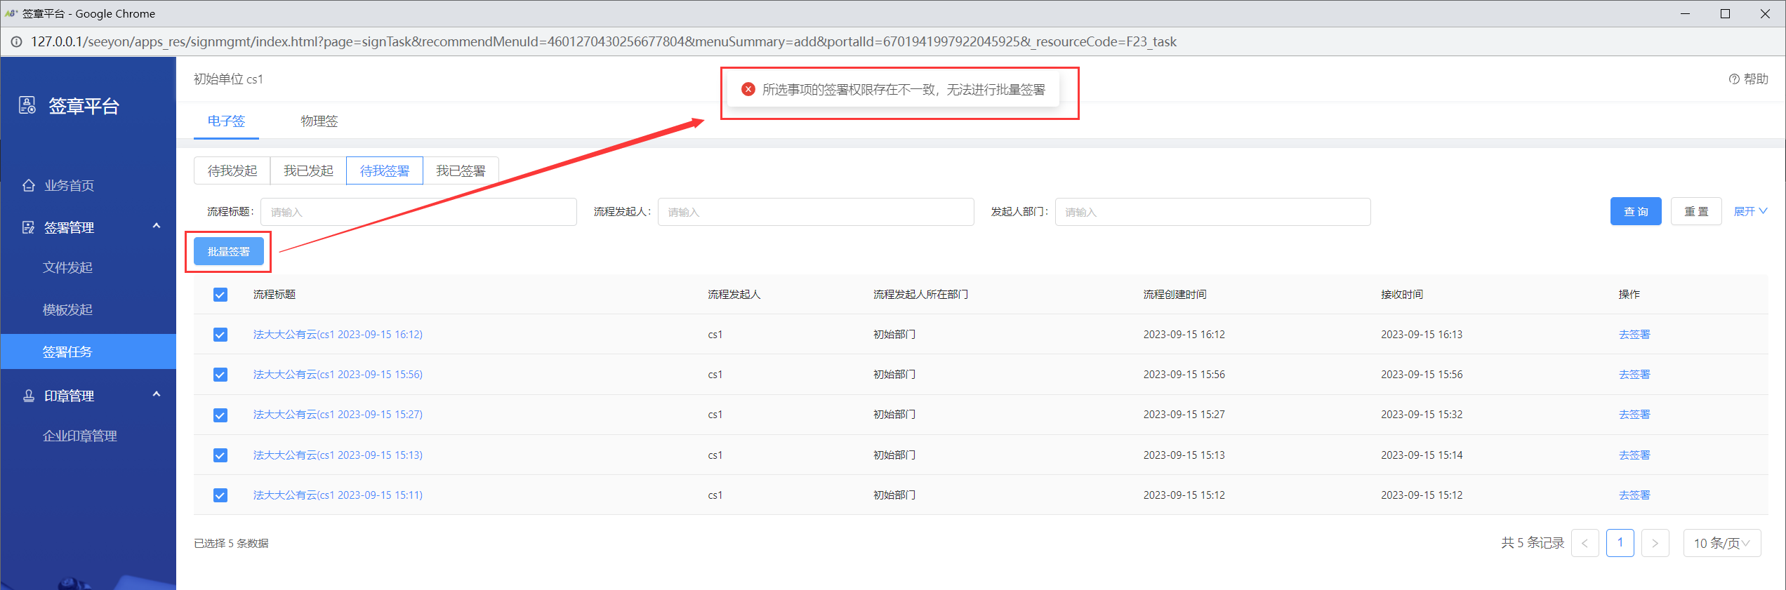This screenshot has height=590, width=1786.
Task: Click the red error icon in notification
Action: (x=748, y=90)
